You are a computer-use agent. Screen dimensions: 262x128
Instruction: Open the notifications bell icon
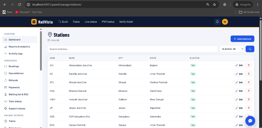[217, 22]
